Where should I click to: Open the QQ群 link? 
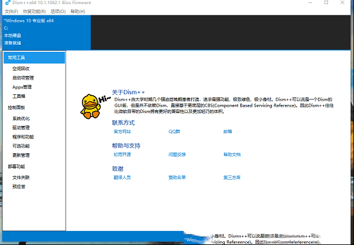coord(174,131)
